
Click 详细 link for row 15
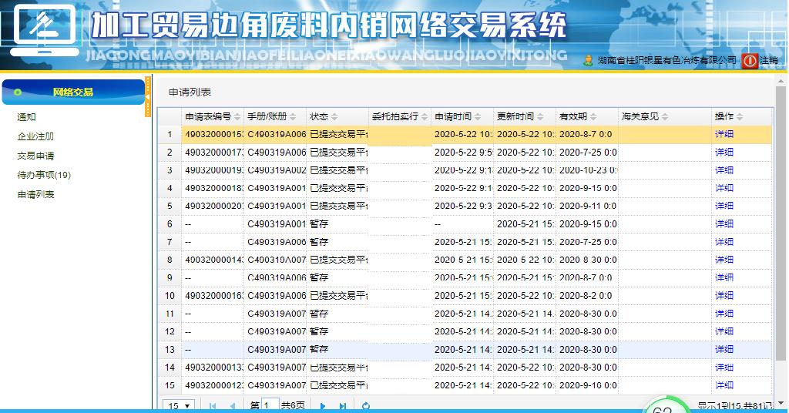click(724, 385)
